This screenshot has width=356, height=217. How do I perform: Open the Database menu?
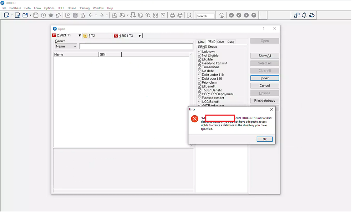(15, 8)
